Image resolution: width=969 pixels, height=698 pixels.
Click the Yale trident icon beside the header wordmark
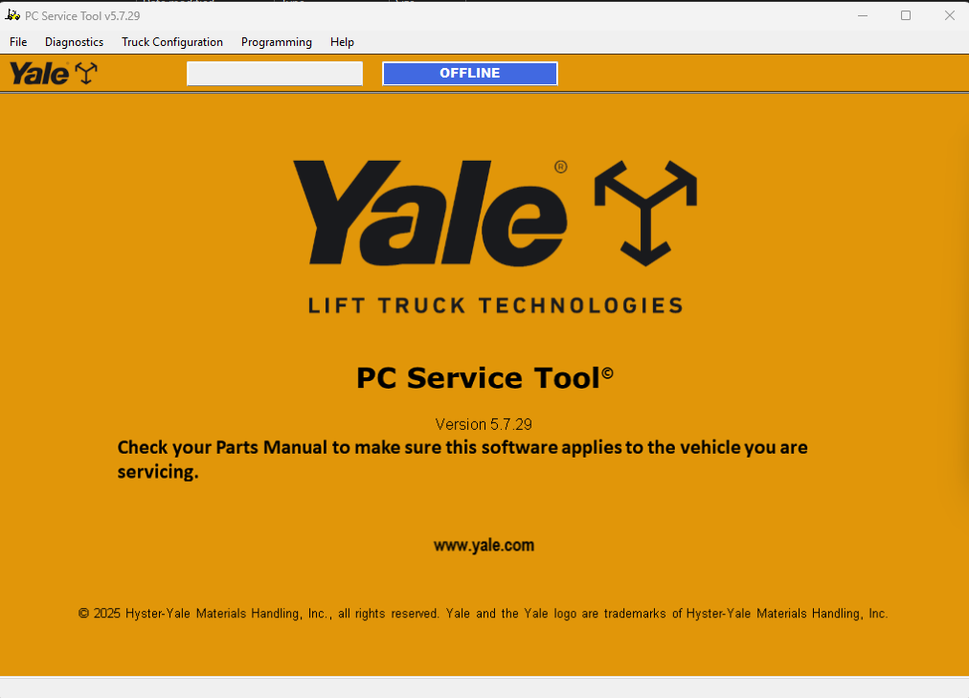click(x=84, y=72)
